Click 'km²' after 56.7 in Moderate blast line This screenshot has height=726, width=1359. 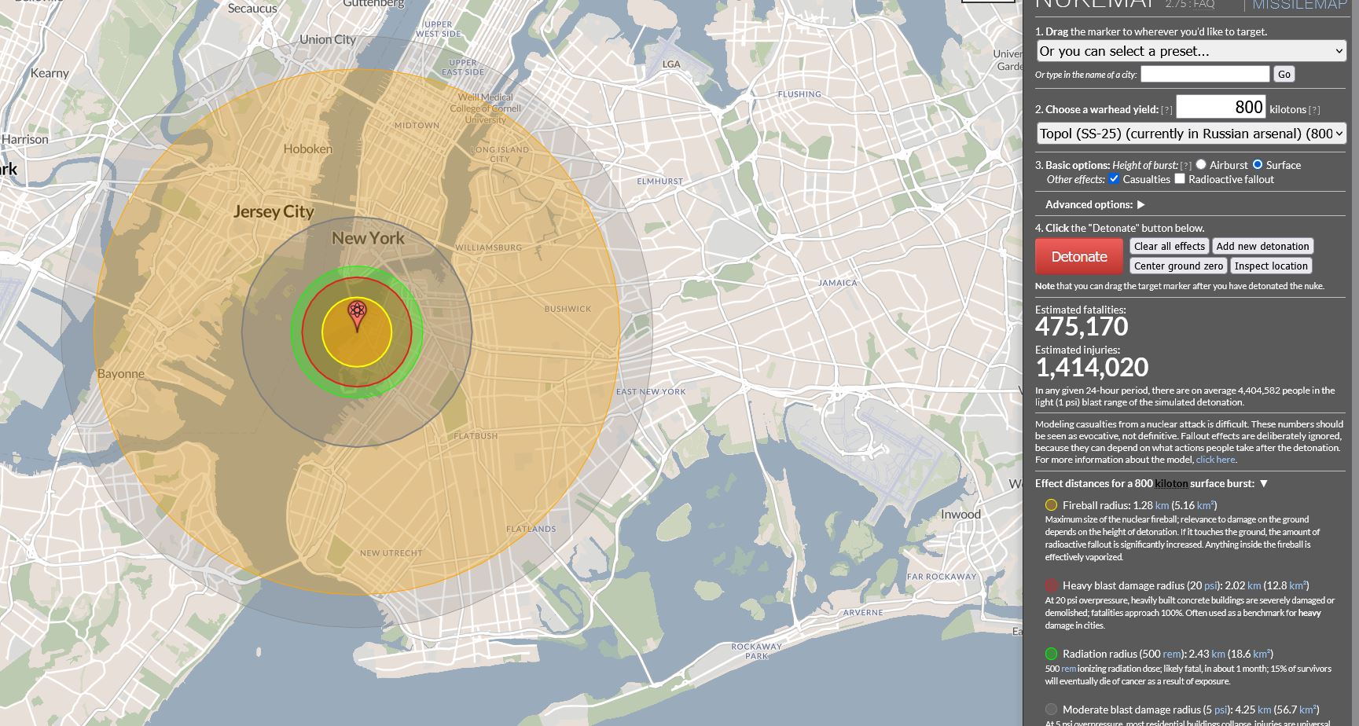point(1308,709)
